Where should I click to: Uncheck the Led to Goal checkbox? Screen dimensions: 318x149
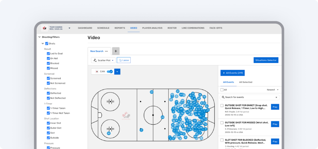(x=48, y=53)
